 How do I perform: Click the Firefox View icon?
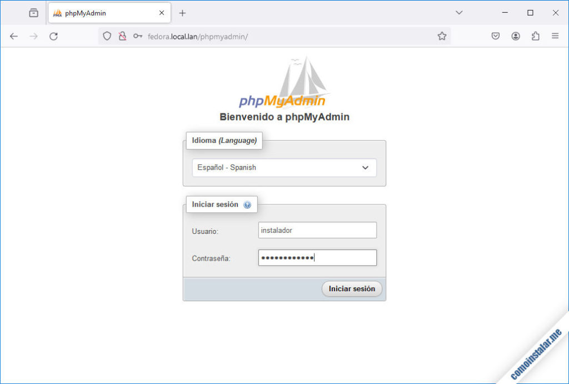[x=33, y=12]
